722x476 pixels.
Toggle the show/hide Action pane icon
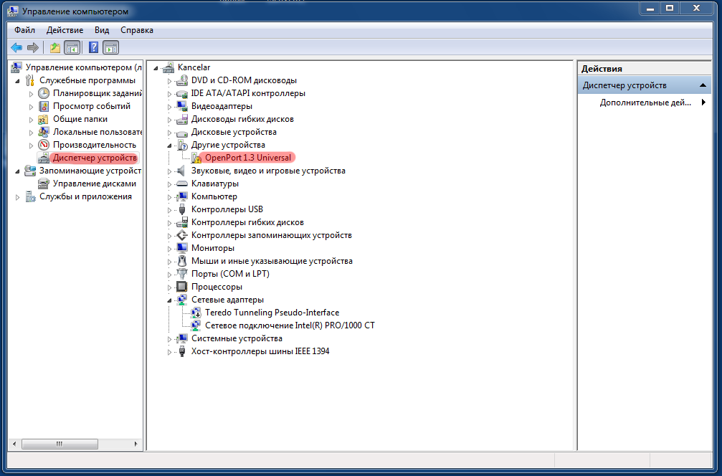110,48
